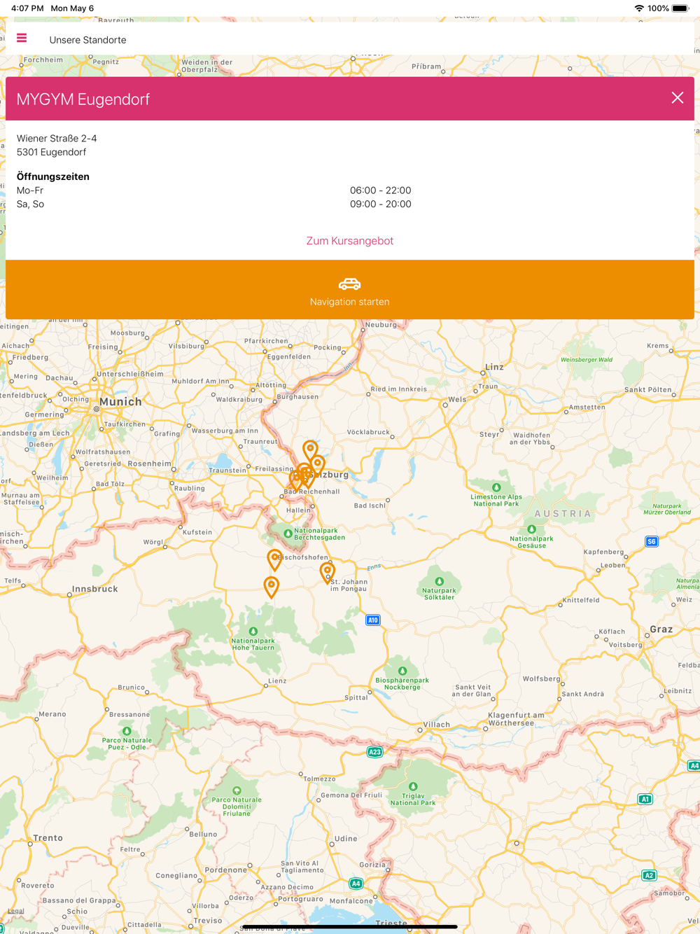Tap the Limestone Alps National Park icon

(496, 487)
